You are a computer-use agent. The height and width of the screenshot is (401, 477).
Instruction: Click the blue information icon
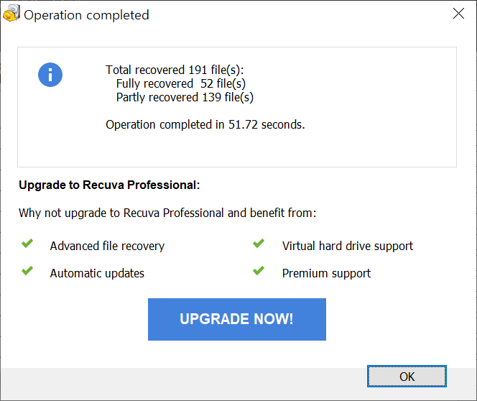(50, 75)
